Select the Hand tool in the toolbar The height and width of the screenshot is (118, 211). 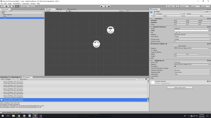pos(3,6)
